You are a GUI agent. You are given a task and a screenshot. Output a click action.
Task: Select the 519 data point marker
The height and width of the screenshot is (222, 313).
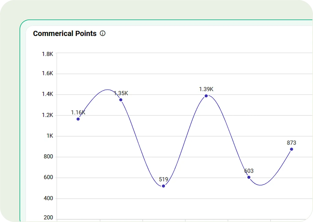click(x=164, y=186)
